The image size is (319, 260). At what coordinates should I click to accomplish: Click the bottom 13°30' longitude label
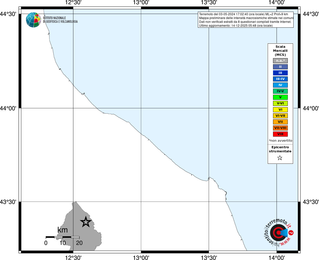coord(209,258)
